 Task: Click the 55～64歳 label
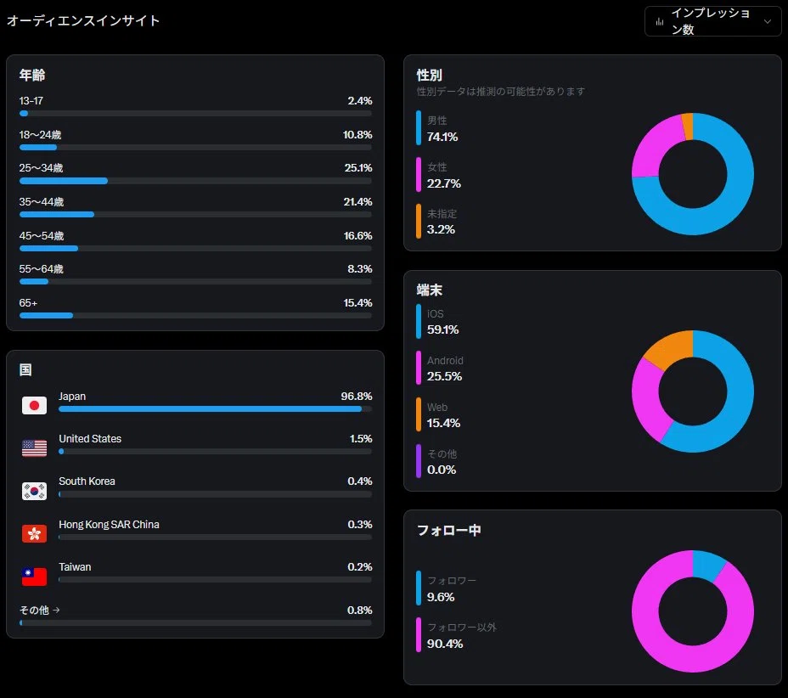pyautogui.click(x=42, y=269)
